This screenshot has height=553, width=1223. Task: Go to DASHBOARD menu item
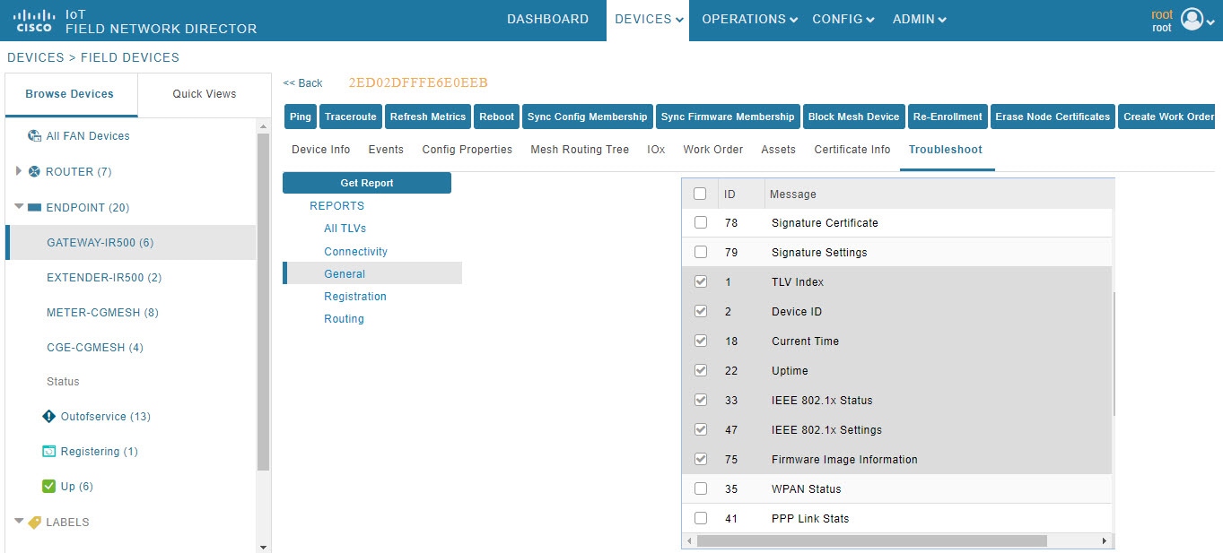(x=548, y=19)
